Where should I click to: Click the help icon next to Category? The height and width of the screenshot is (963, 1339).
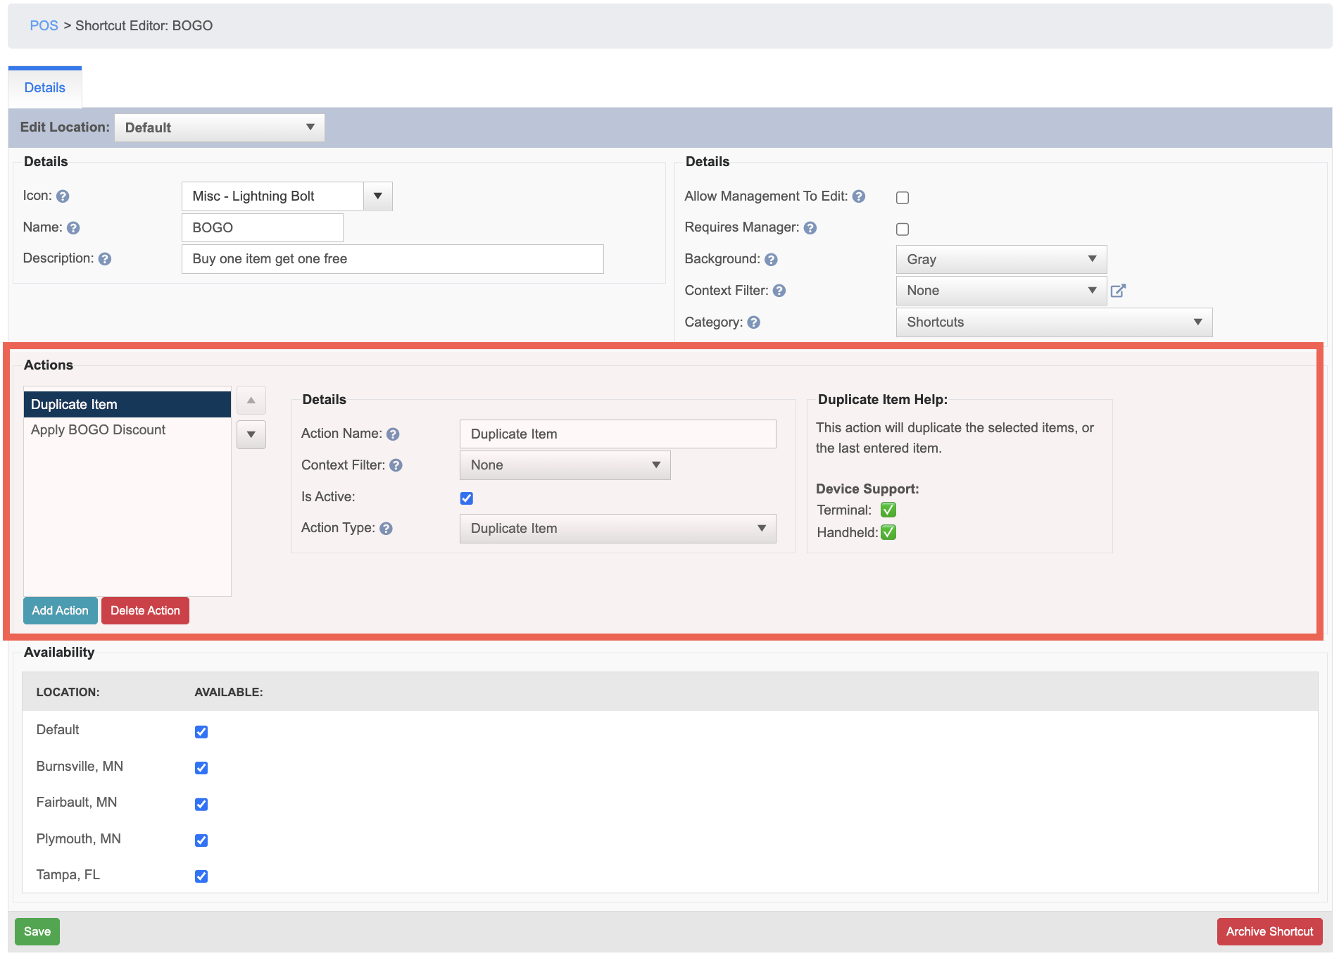click(x=754, y=322)
